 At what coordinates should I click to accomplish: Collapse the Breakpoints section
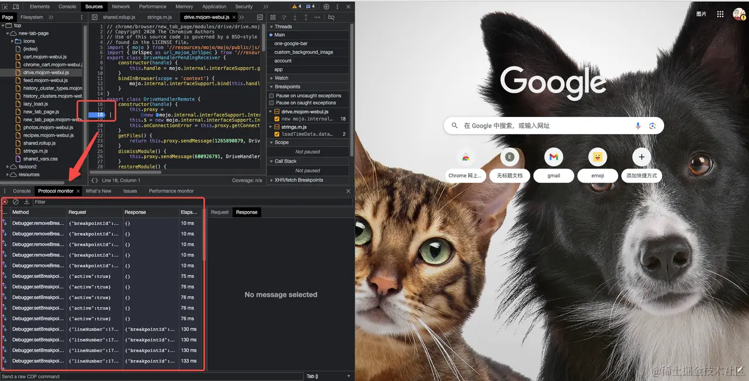tap(271, 87)
